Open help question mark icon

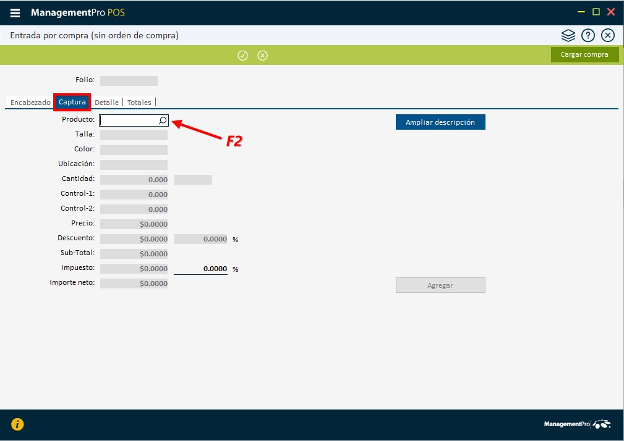pos(588,36)
